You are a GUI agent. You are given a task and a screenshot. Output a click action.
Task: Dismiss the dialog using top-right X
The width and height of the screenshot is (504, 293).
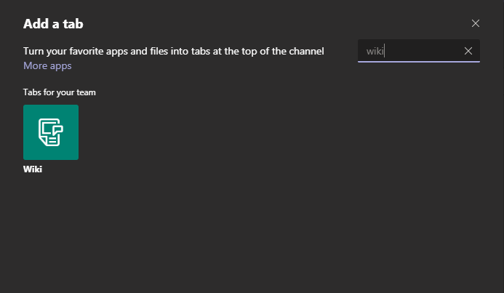[x=476, y=23]
